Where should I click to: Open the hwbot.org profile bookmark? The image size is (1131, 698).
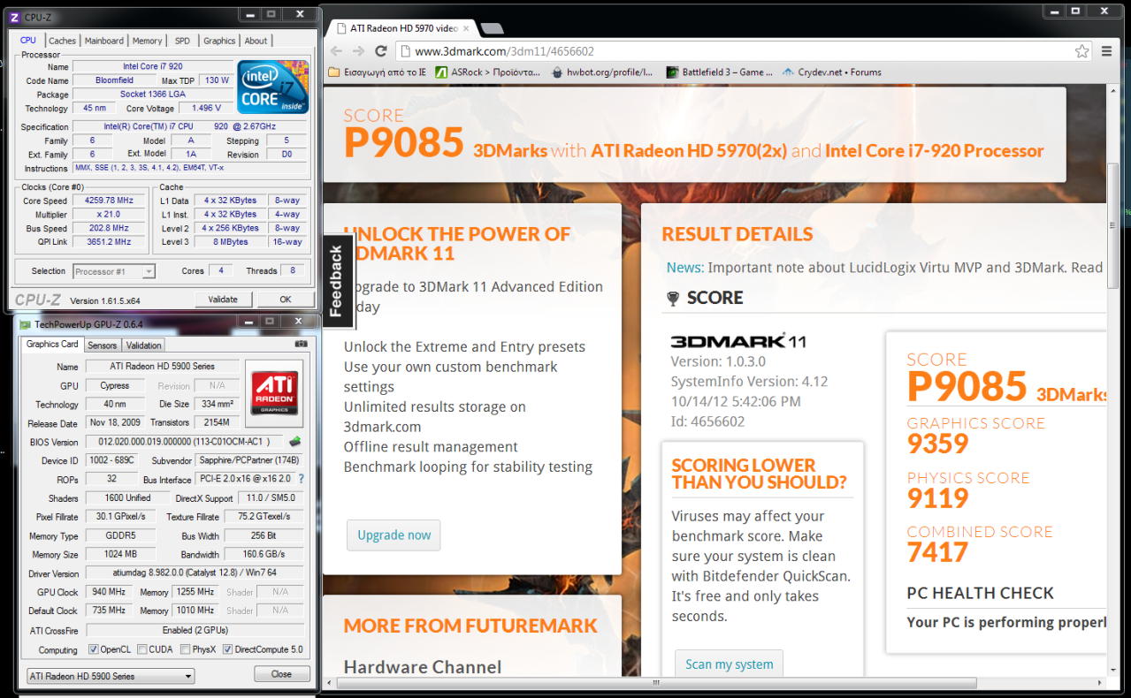click(600, 72)
